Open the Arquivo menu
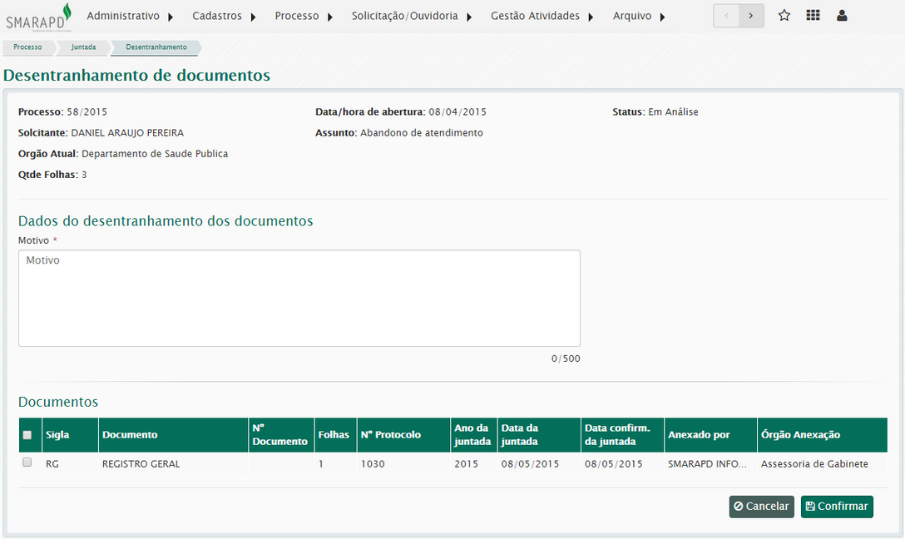905x539 pixels. pos(639,17)
